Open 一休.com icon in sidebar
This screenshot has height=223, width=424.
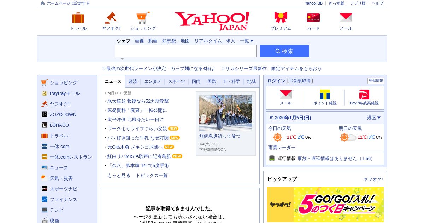pyautogui.click(x=44, y=146)
